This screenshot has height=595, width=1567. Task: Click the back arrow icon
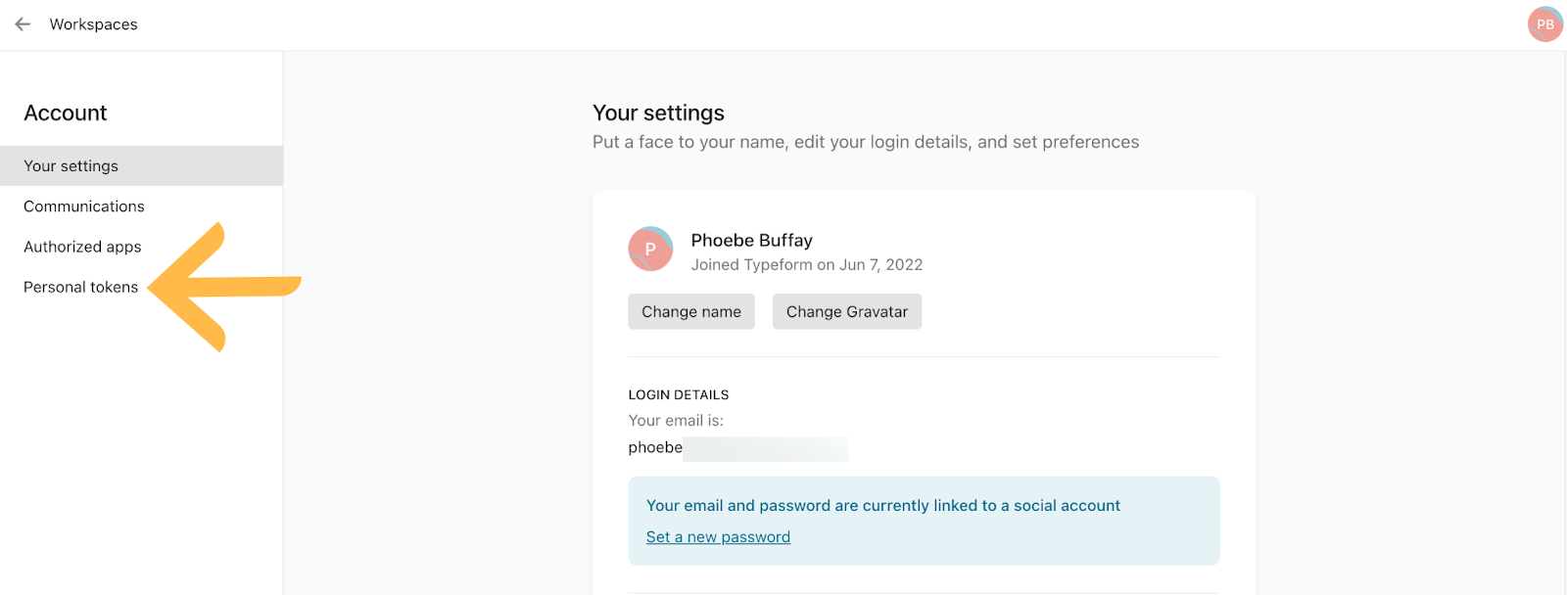coord(23,24)
